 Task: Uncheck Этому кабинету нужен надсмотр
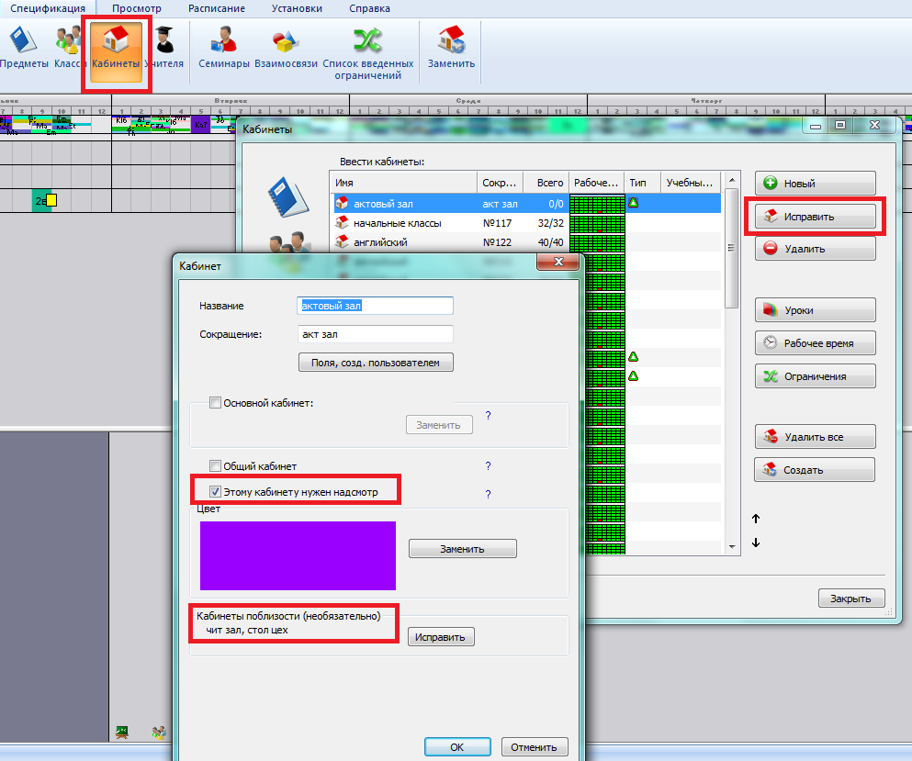coord(216,492)
